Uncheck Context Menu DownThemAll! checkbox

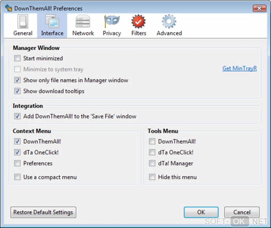coord(17,141)
